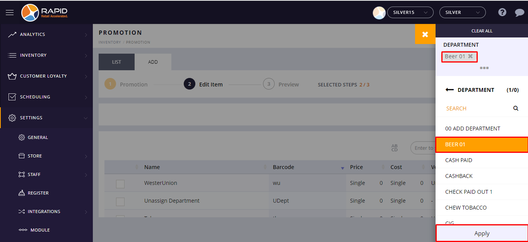528x242 pixels.
Task: Click the back arrow beside DEPARTMENT
Action: [x=449, y=90]
